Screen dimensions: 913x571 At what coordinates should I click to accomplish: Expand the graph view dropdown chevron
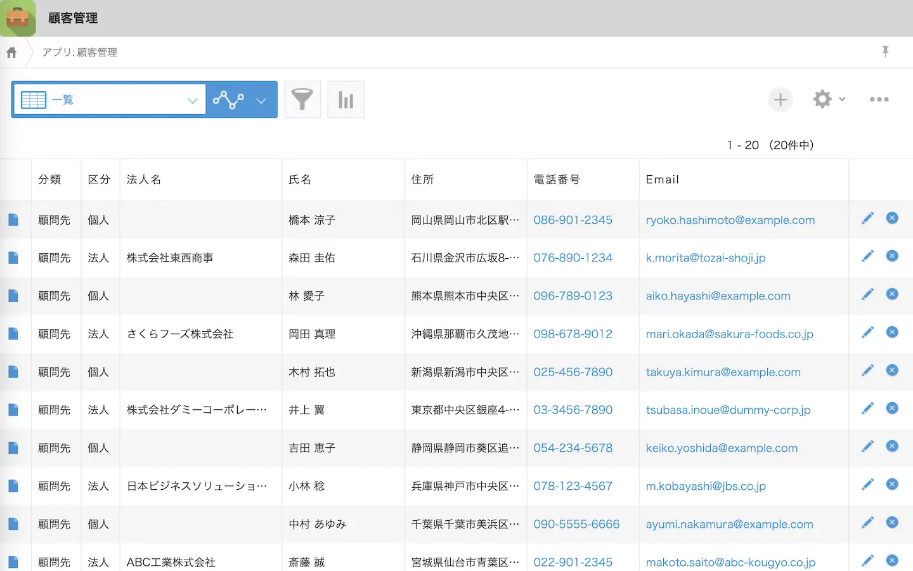(261, 100)
